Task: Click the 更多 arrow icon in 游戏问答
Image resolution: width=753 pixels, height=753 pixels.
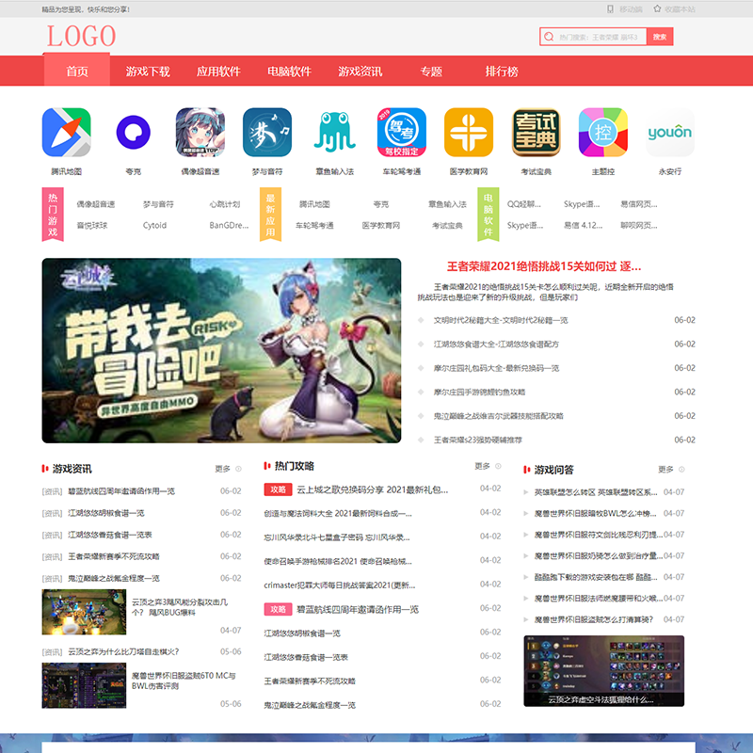Action: [681, 469]
